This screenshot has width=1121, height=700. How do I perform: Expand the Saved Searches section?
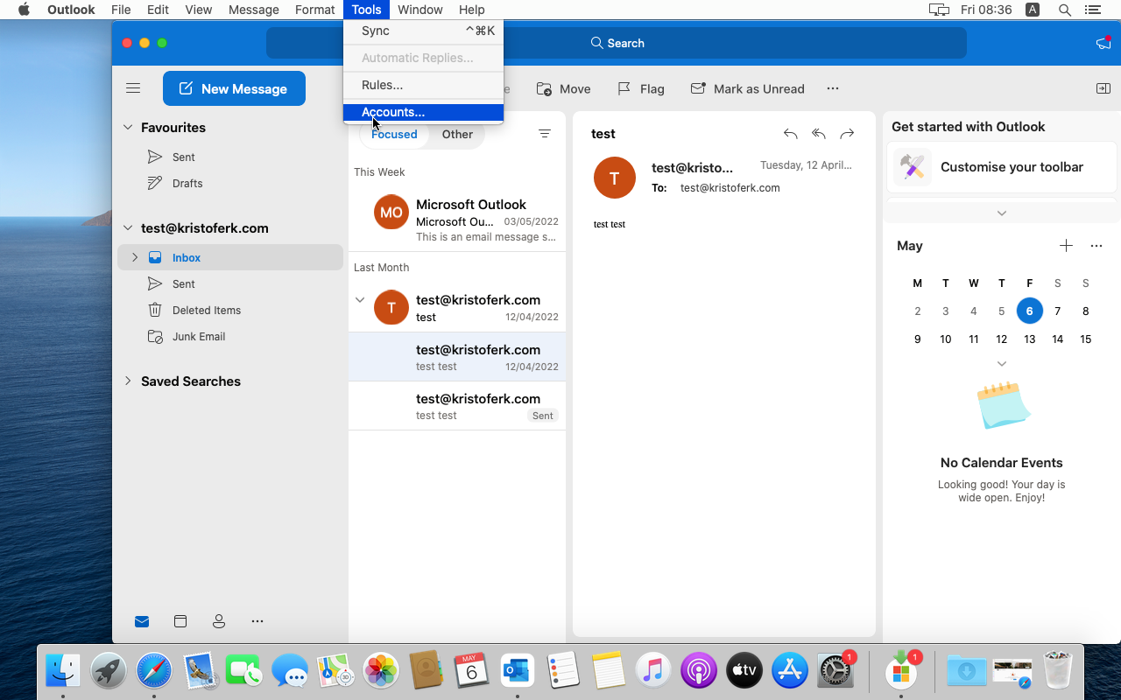[128, 381]
